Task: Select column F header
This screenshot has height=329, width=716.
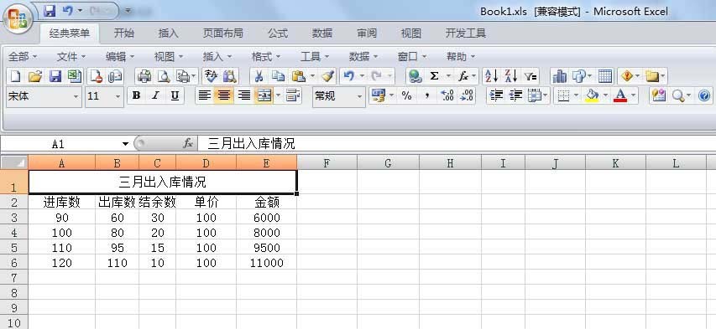Action: (x=327, y=162)
